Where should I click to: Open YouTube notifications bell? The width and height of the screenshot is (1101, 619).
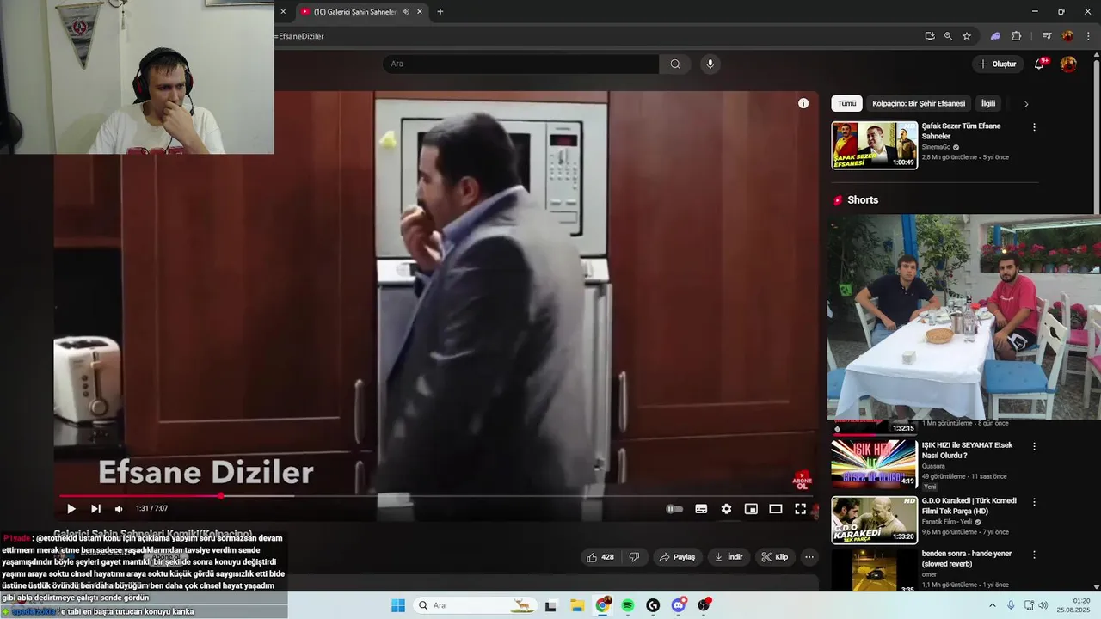point(1039,64)
